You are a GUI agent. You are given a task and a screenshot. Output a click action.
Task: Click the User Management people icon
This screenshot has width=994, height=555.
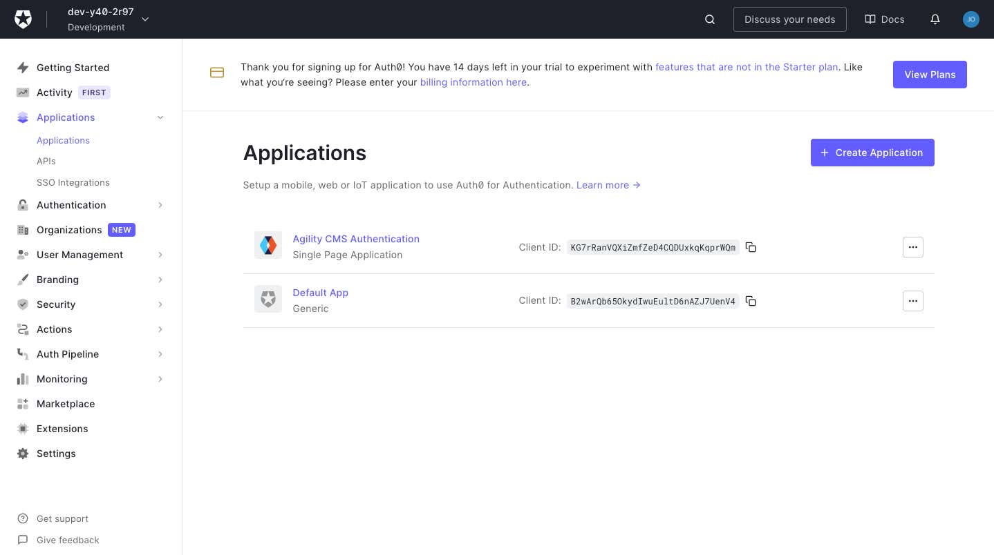click(23, 255)
